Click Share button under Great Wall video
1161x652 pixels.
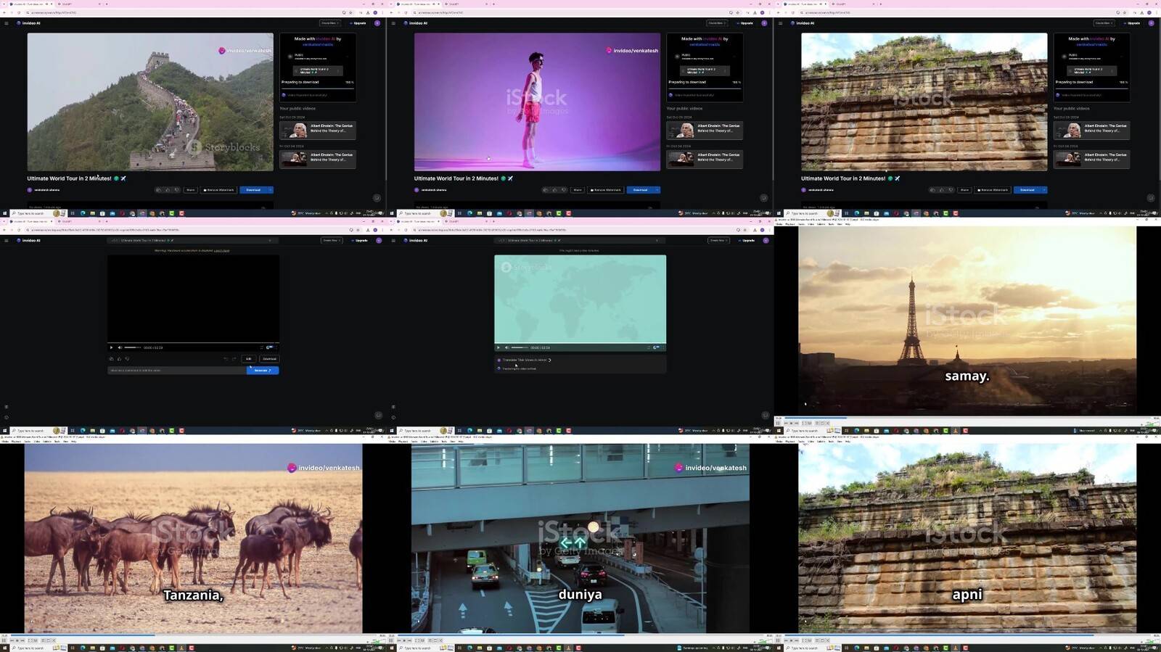tap(190, 190)
